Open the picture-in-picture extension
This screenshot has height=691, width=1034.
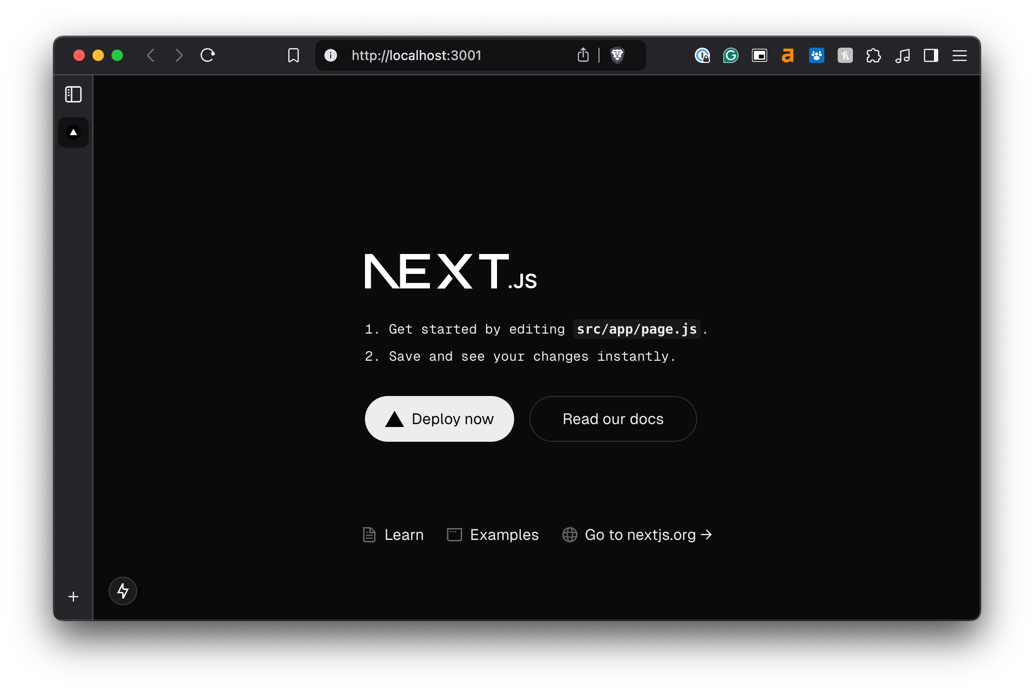tap(760, 55)
